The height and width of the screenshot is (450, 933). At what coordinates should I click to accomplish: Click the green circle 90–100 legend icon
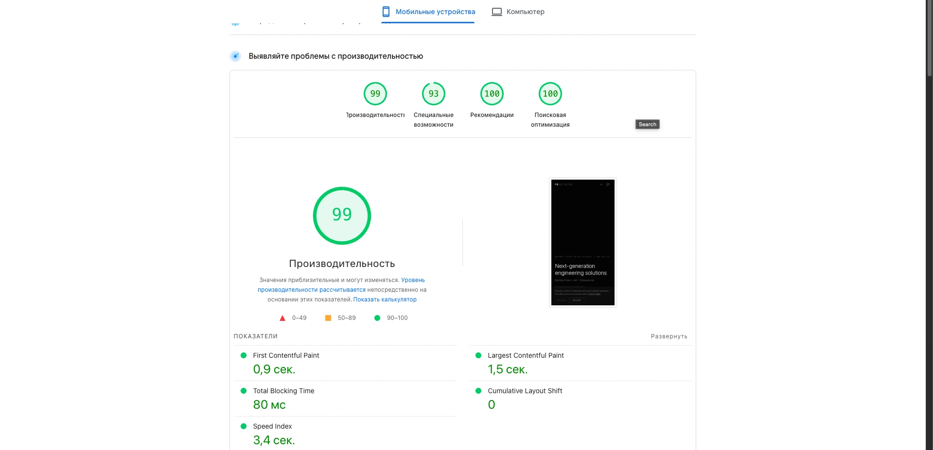click(377, 318)
